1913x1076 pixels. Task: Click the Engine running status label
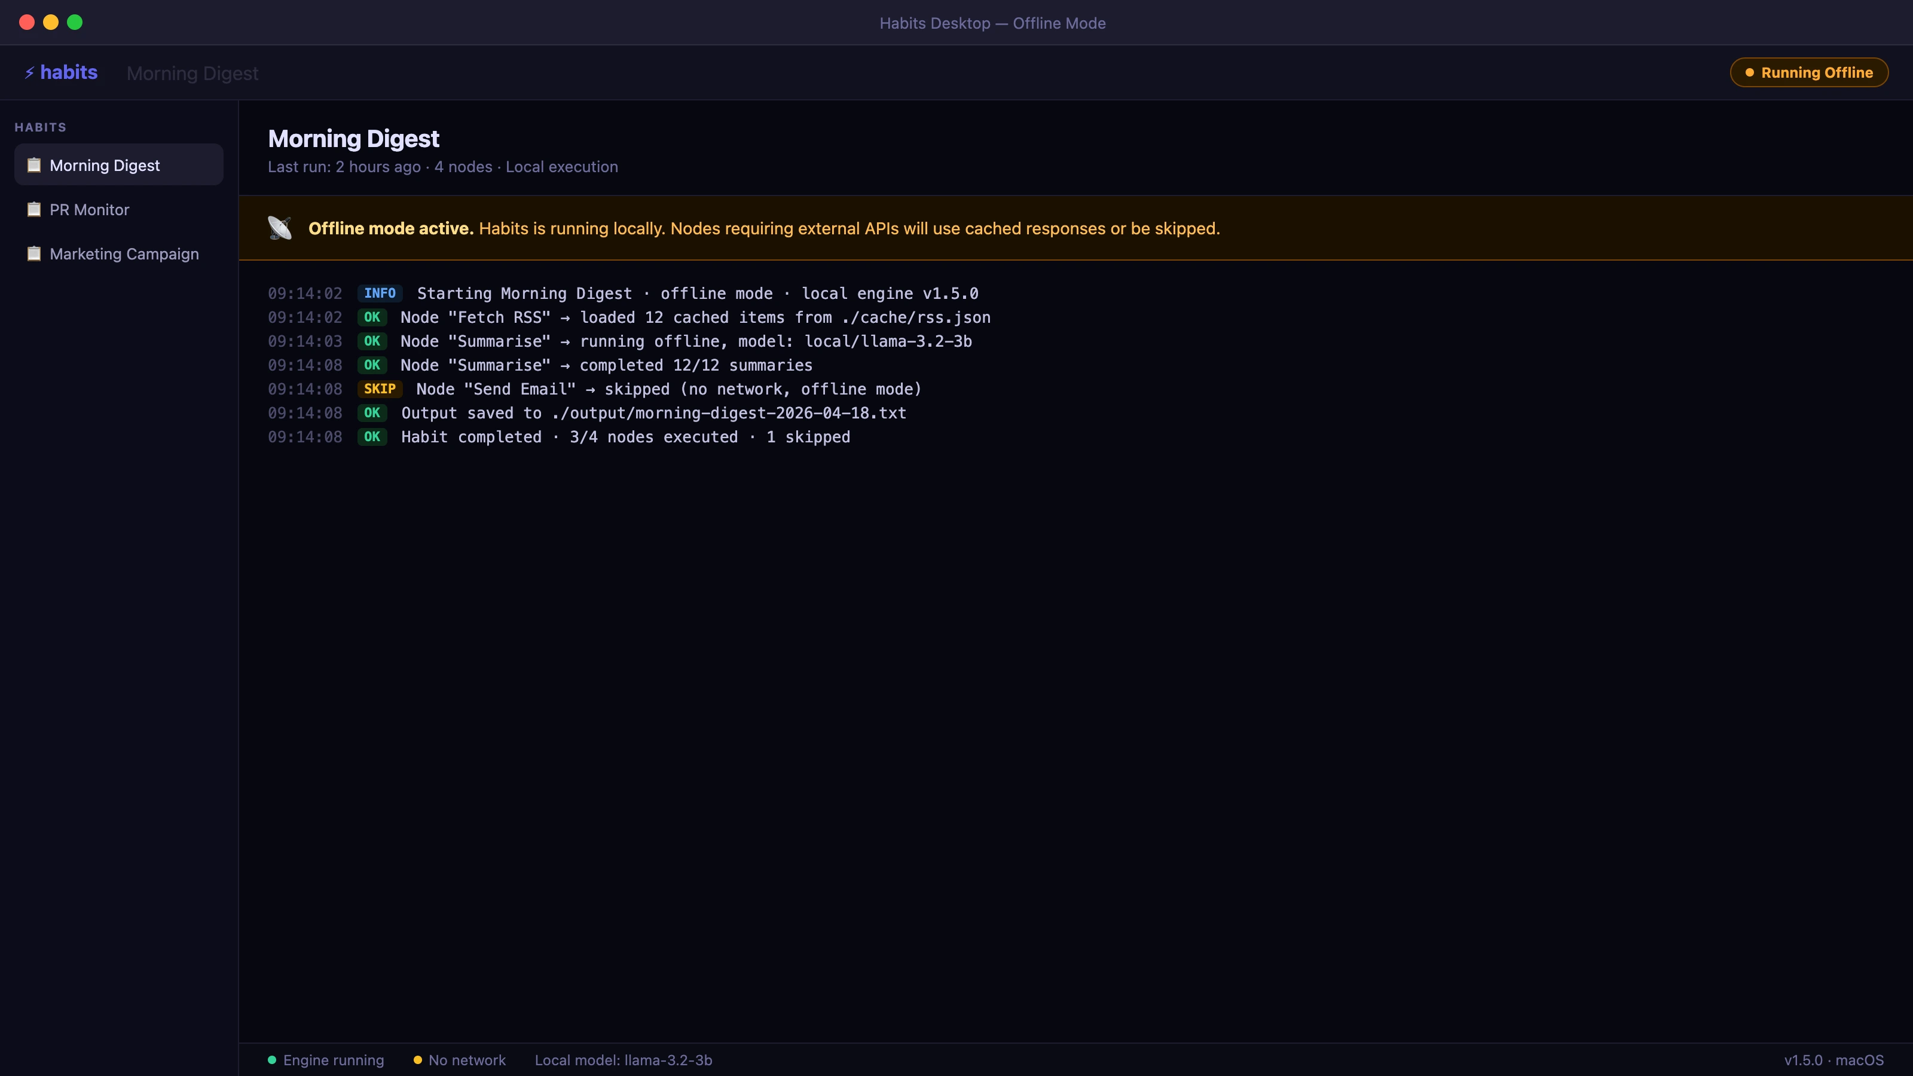coord(334,1060)
